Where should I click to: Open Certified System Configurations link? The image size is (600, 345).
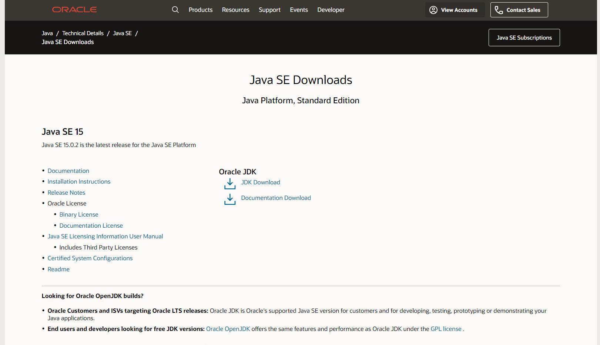click(x=90, y=258)
